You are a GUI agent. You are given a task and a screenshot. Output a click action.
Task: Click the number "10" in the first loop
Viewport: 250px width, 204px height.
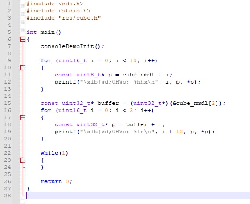[x=133, y=60]
